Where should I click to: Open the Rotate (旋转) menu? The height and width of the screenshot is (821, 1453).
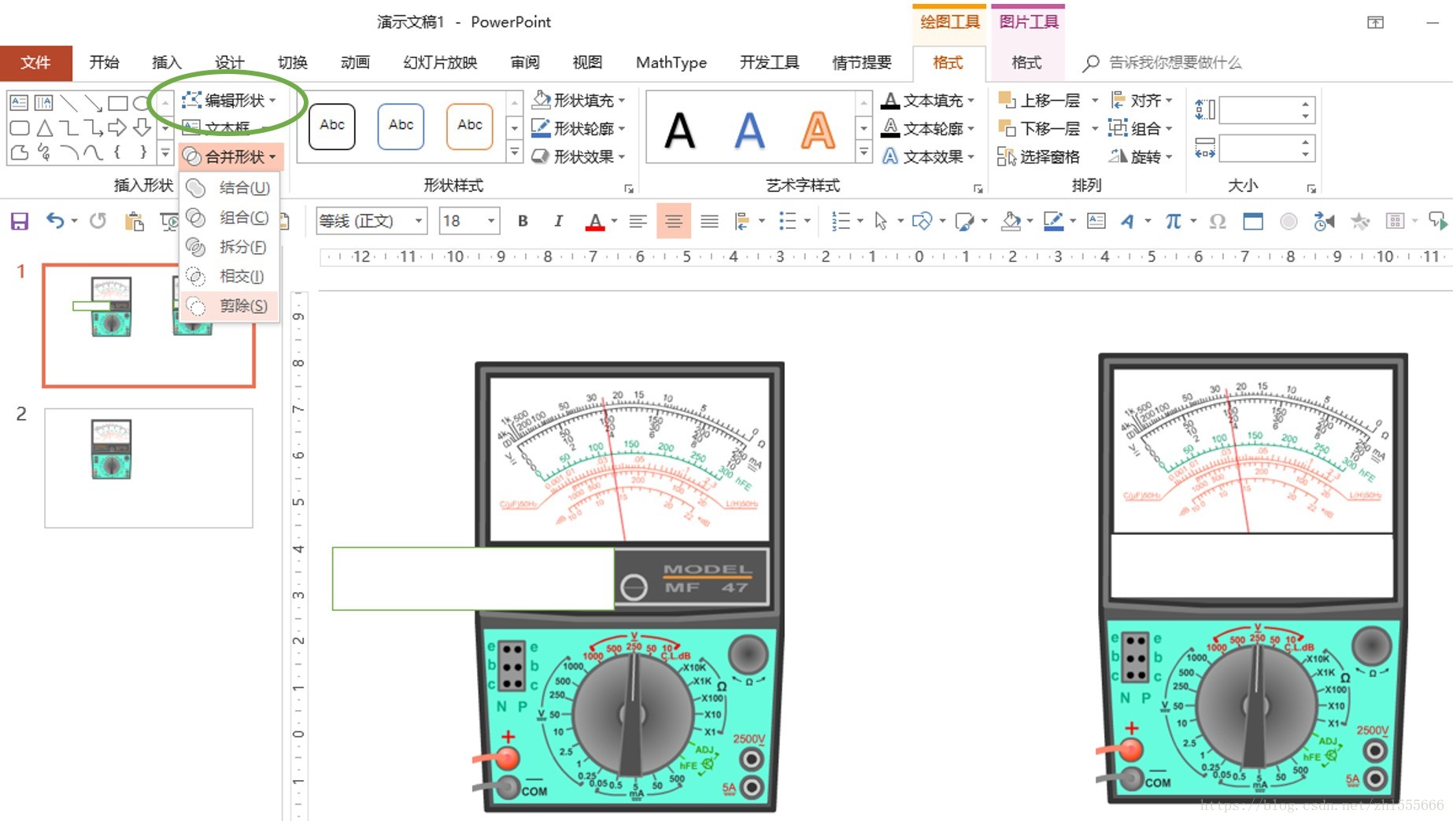click(1141, 156)
